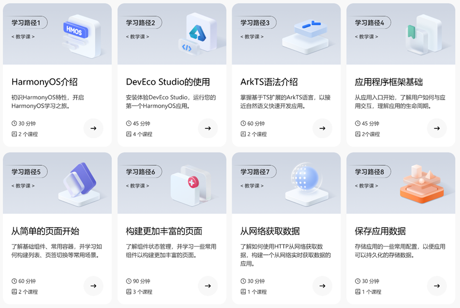This screenshot has width=460, height=308.
Task: Click 45 分钟 on 应用程序框架基础 card
Action: pyautogui.click(x=371, y=124)
